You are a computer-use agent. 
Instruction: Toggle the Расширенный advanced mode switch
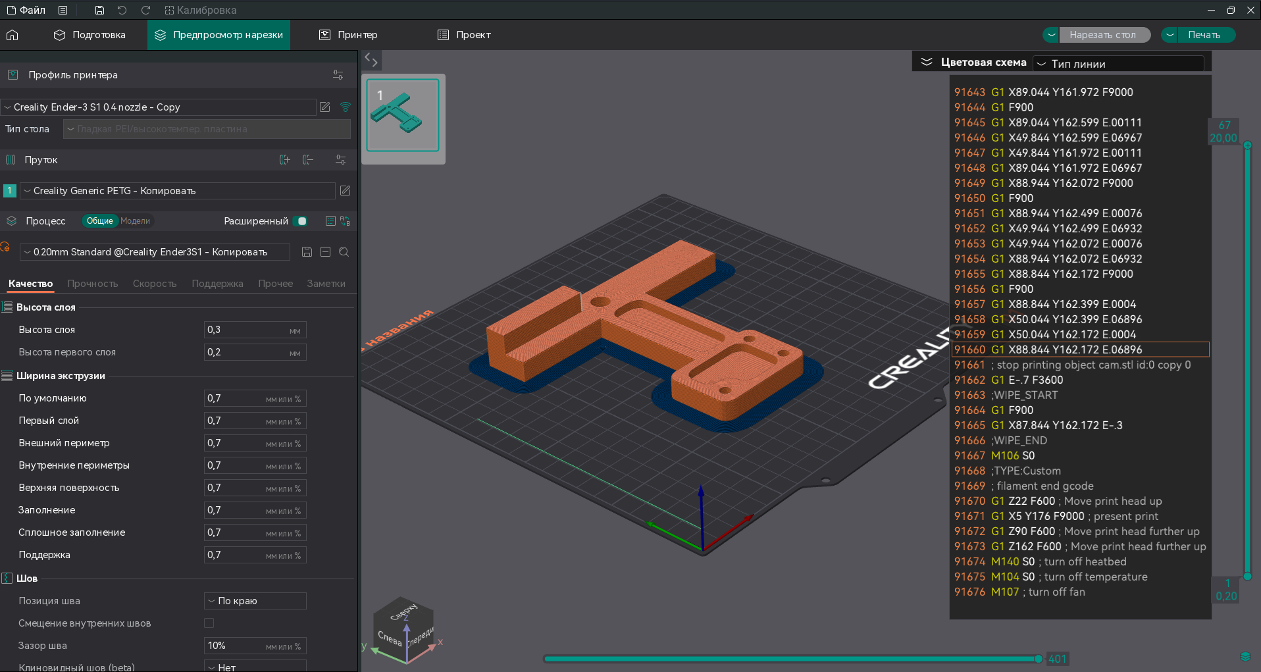300,221
